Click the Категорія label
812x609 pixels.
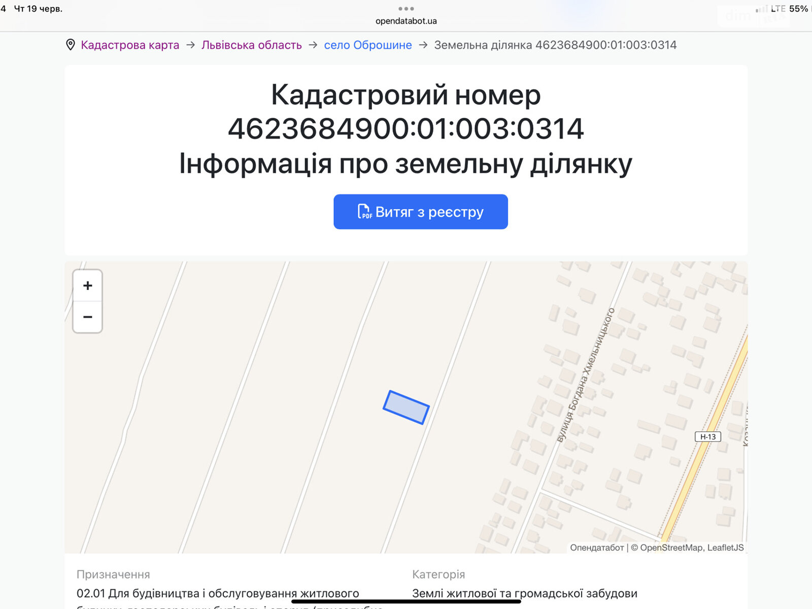coord(438,574)
